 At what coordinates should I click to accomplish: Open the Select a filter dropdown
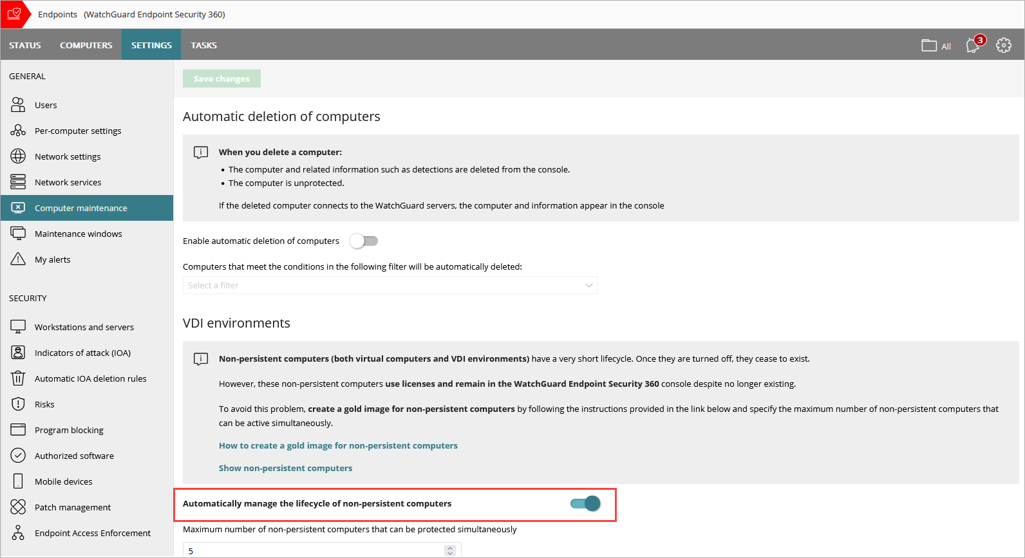[x=390, y=285]
